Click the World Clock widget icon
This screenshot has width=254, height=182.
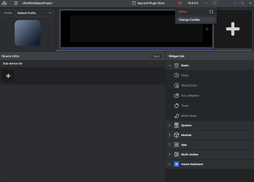[x=176, y=85]
